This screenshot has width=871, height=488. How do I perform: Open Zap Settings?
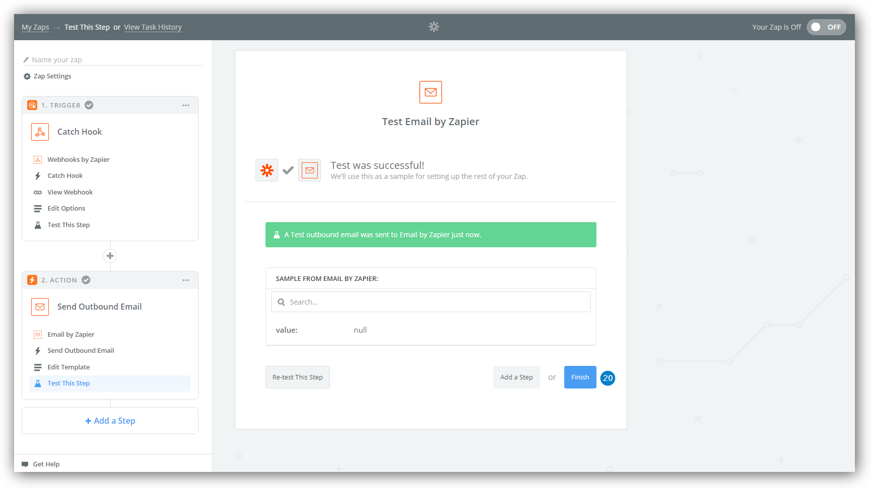click(48, 76)
